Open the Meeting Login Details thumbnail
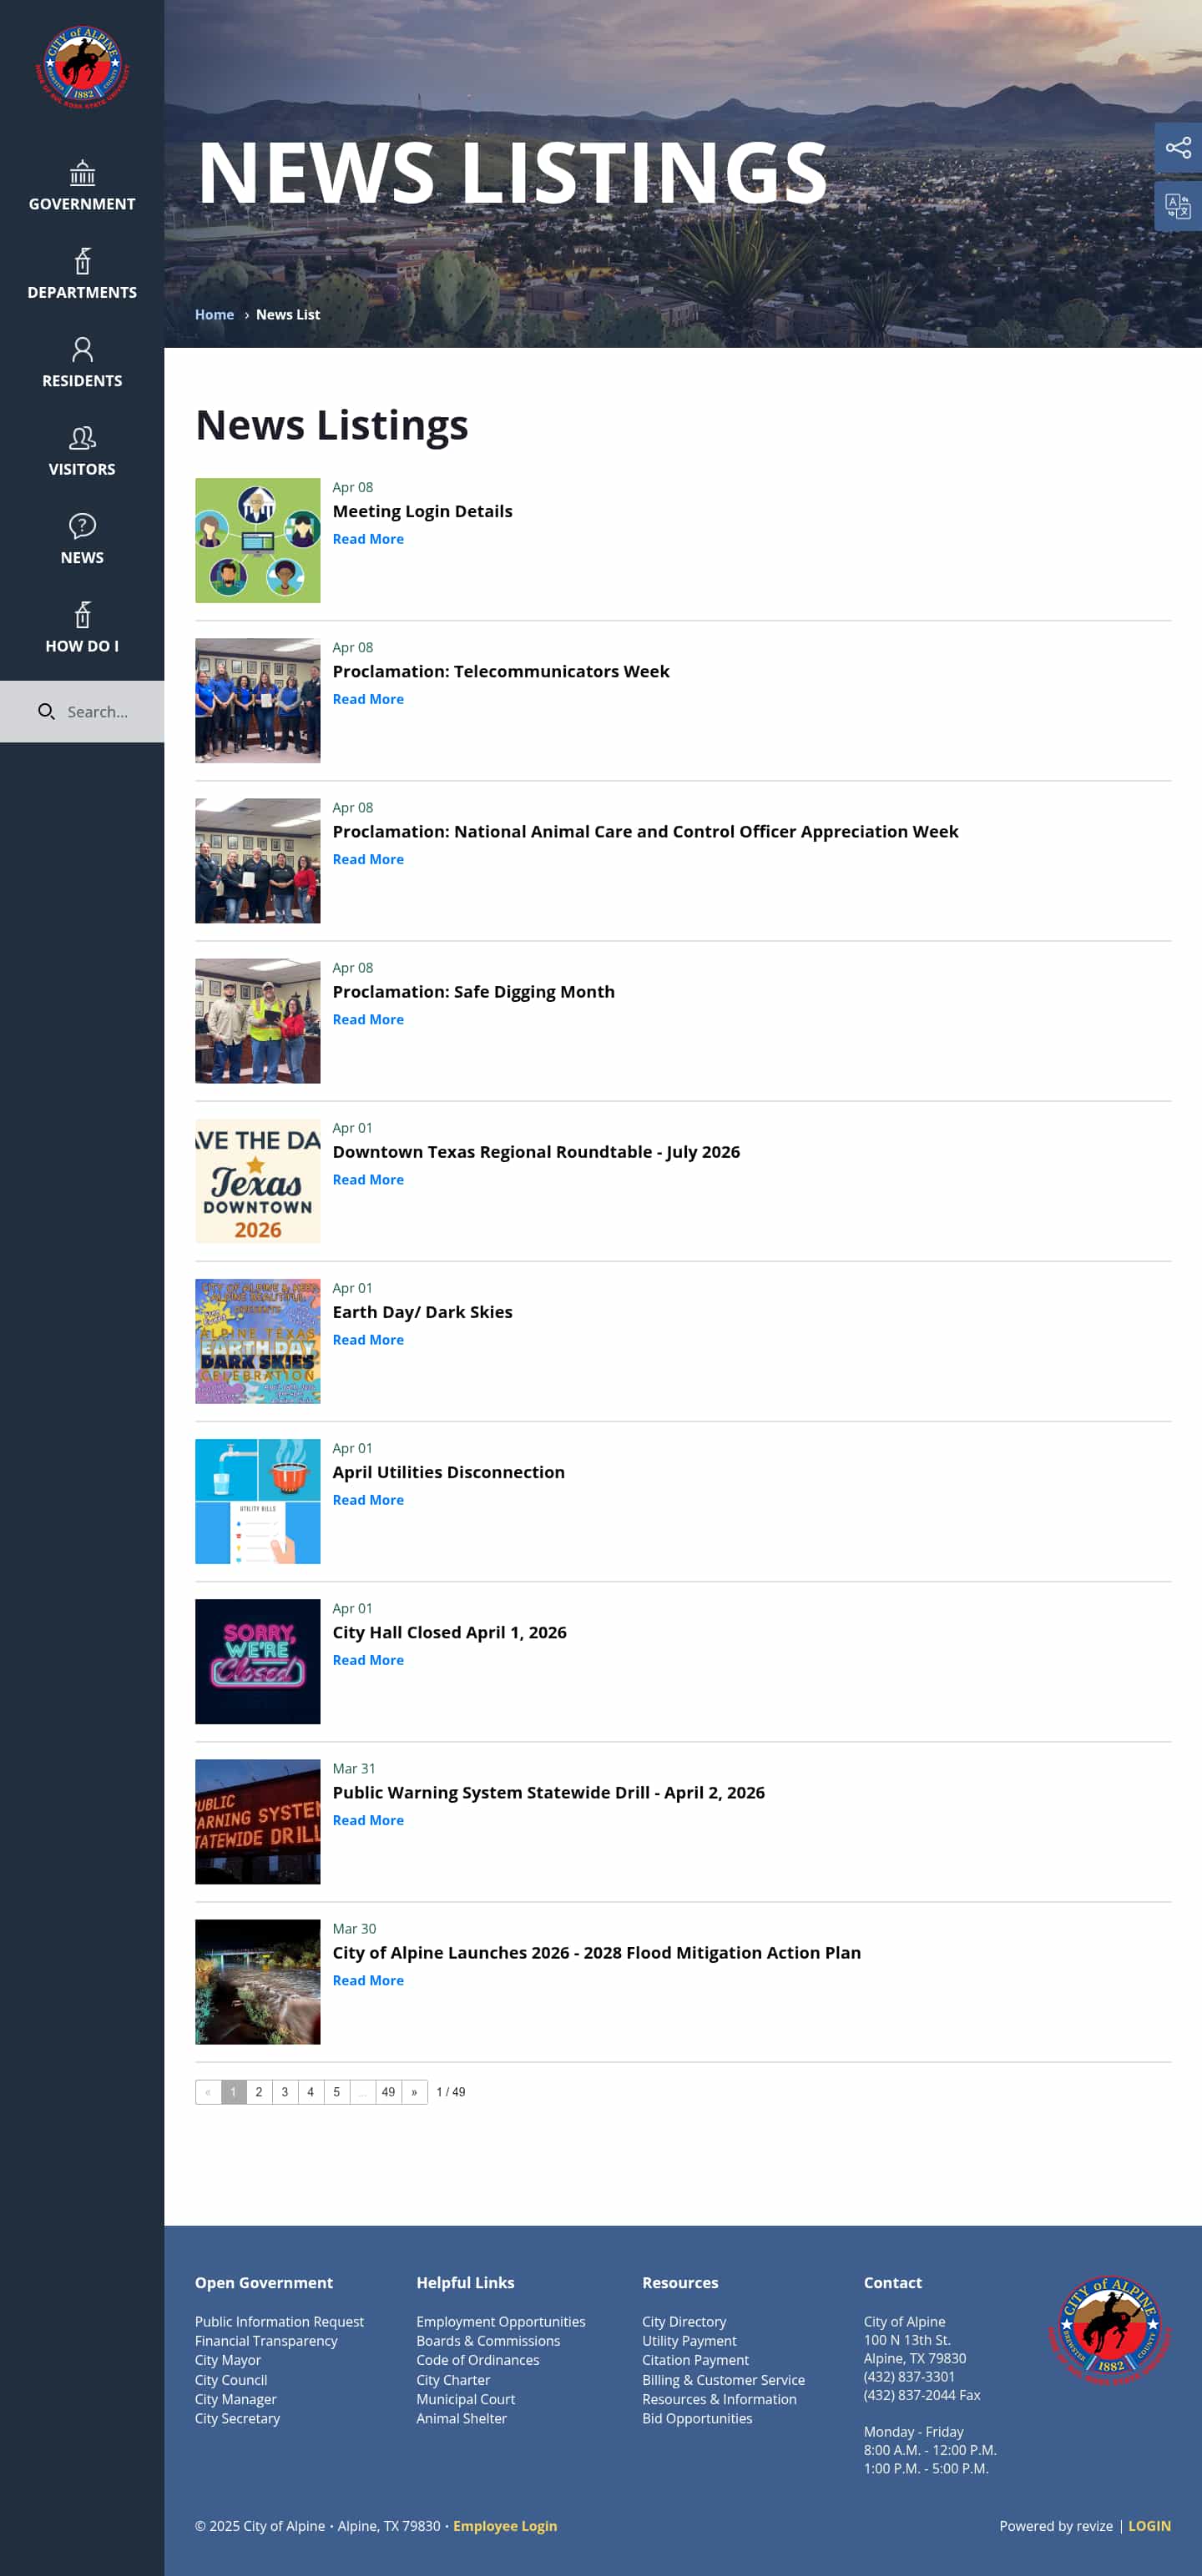The width and height of the screenshot is (1202, 2576). [257, 540]
